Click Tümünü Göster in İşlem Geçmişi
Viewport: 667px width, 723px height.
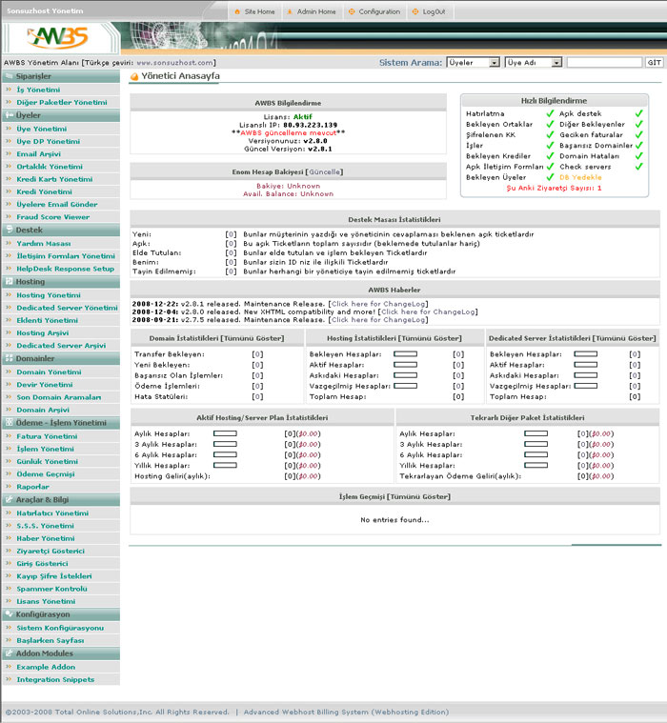(x=419, y=496)
